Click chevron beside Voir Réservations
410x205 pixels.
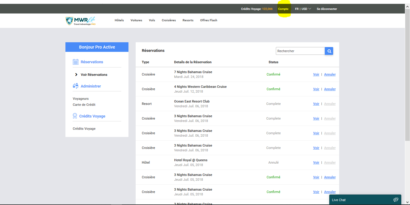(x=76, y=75)
